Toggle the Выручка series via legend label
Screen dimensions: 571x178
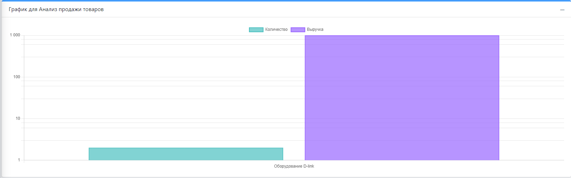[315, 30]
